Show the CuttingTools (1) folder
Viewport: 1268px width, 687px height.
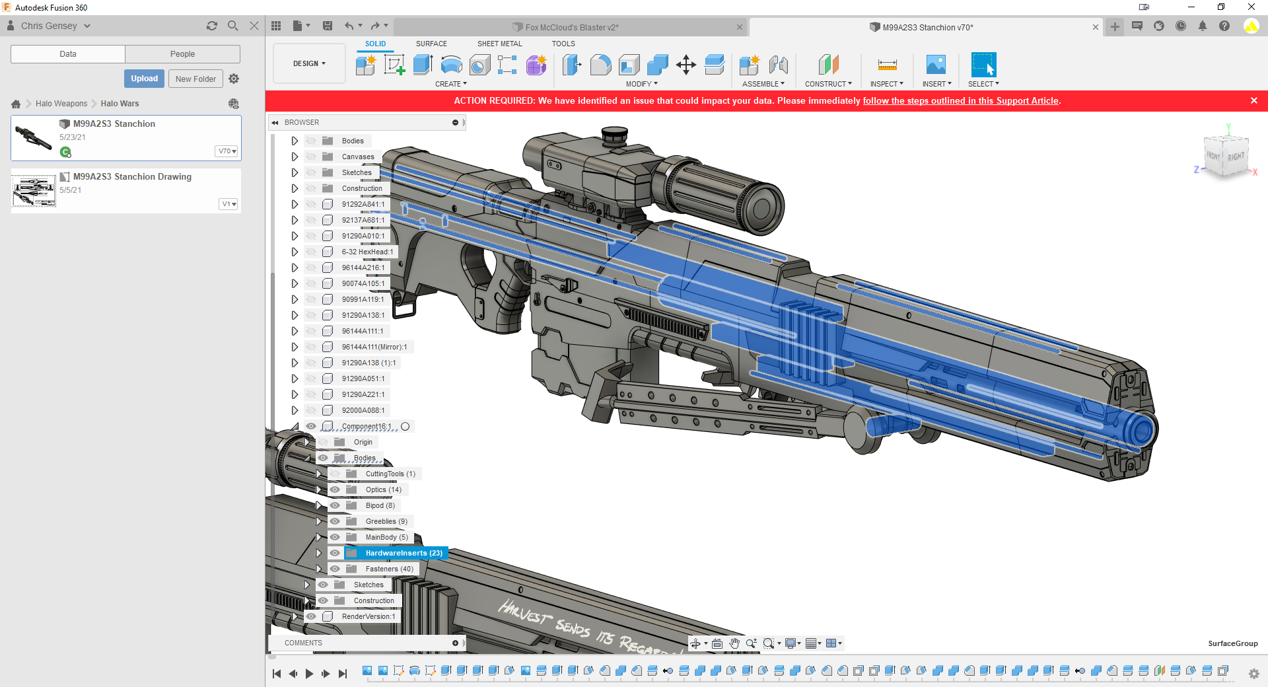(x=335, y=474)
